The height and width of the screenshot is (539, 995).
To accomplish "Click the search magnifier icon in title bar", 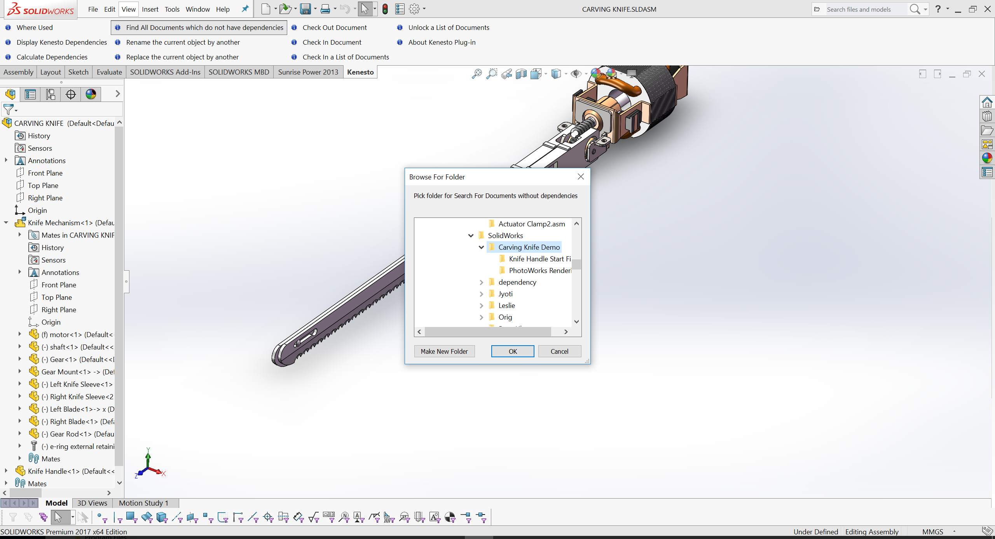I will [x=915, y=9].
